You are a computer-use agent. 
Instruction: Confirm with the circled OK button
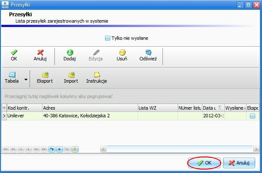point(204,163)
